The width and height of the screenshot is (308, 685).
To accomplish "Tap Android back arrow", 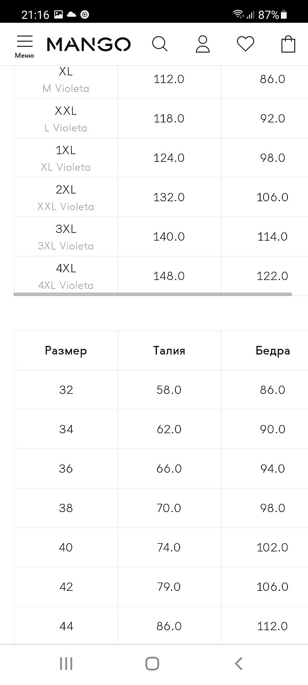I will pyautogui.click(x=239, y=664).
